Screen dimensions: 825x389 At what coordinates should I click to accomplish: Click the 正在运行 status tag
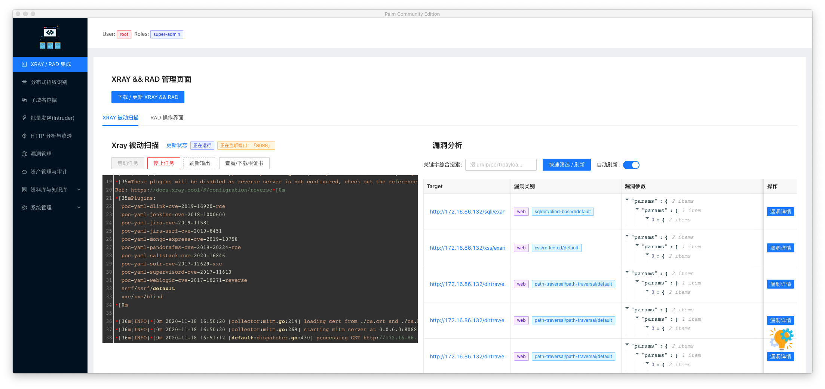pyautogui.click(x=202, y=146)
